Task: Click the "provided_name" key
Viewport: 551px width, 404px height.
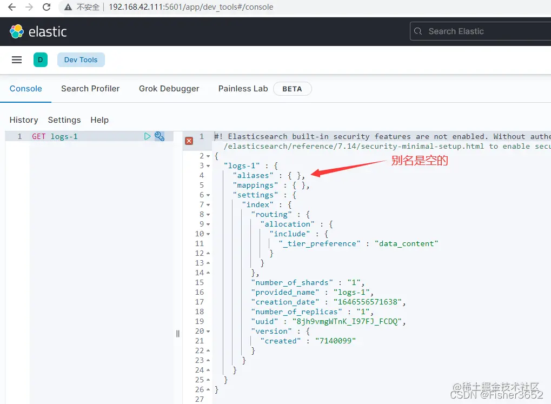Action: pos(285,293)
